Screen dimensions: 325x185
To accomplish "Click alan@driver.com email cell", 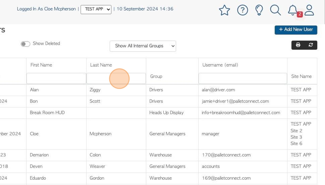I will pyautogui.click(x=218, y=90).
